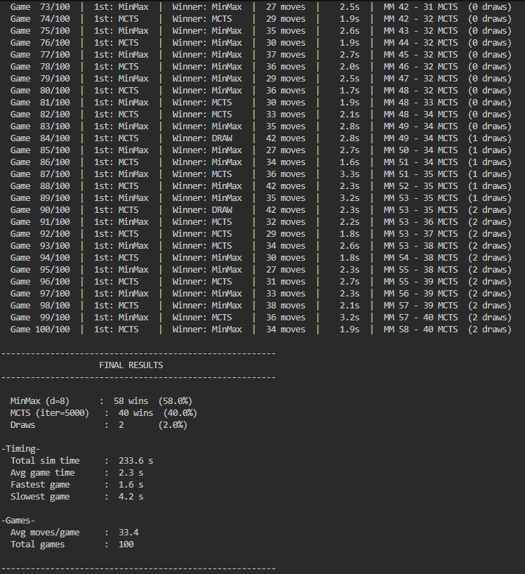Click 'Winner: MCTS' on the Game 81 row

tap(202, 103)
